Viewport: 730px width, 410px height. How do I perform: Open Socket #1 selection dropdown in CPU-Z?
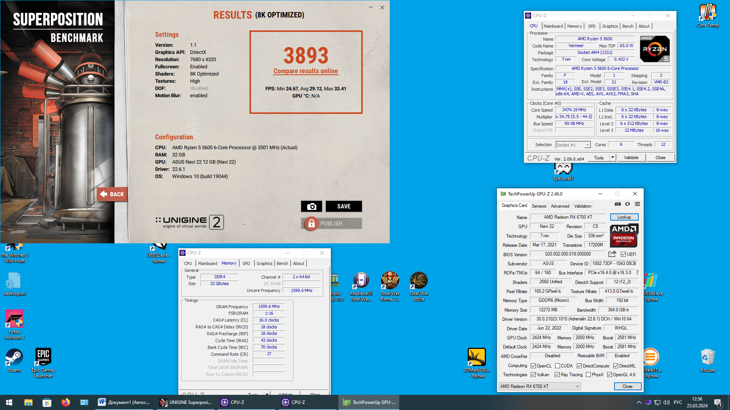click(573, 145)
